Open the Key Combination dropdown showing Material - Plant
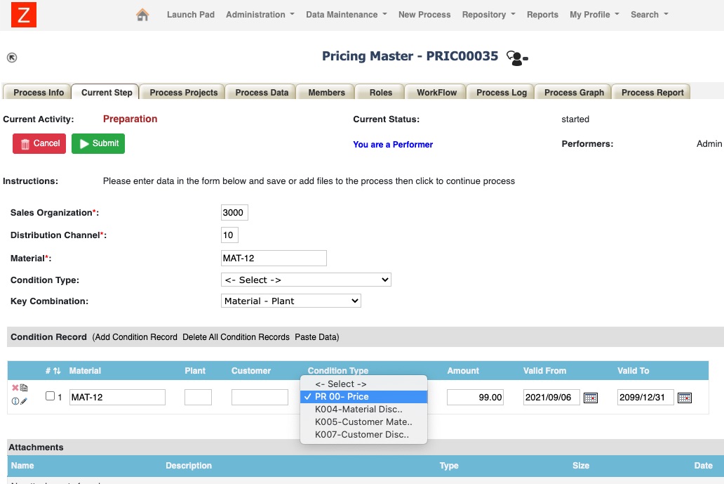Viewport: 724px width, 484px height. pyautogui.click(x=290, y=301)
